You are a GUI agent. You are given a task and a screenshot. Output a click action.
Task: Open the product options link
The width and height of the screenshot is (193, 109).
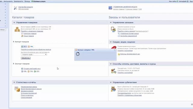(x=29, y=36)
